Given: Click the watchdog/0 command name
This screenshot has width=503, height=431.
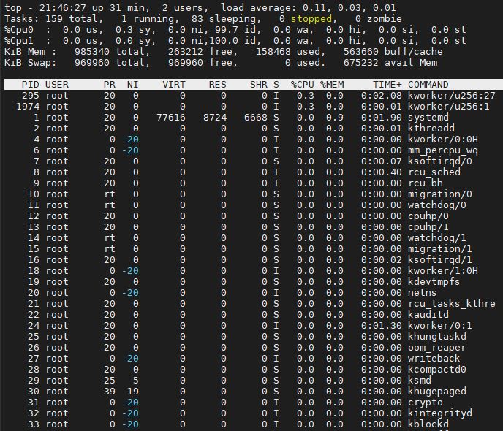Looking at the screenshot, I should click(x=437, y=205).
